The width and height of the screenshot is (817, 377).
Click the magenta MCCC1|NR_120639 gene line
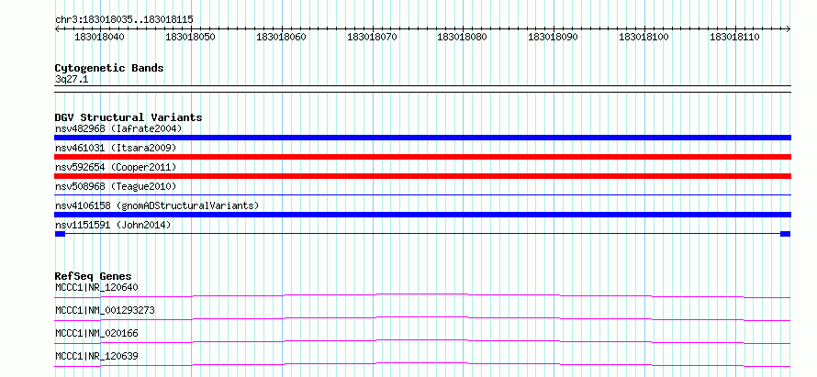422,364
